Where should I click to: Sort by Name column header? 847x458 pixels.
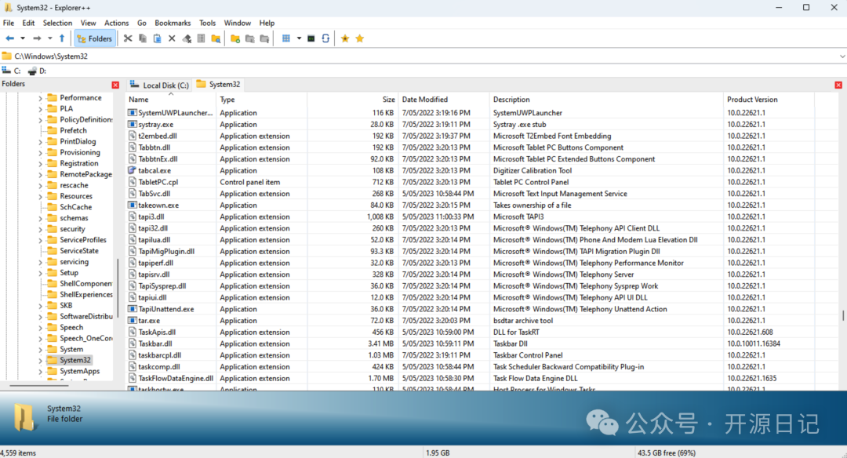click(171, 100)
